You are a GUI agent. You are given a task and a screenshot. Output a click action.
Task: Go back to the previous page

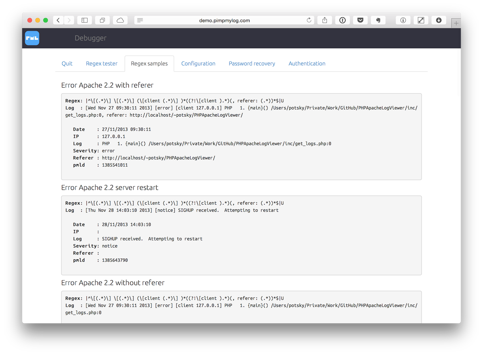(58, 20)
